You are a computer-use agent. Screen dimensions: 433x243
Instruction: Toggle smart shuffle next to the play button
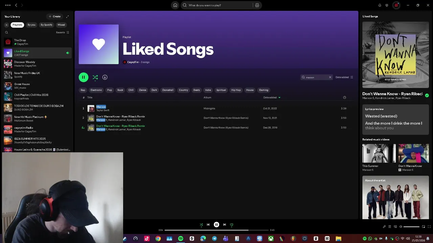click(95, 77)
